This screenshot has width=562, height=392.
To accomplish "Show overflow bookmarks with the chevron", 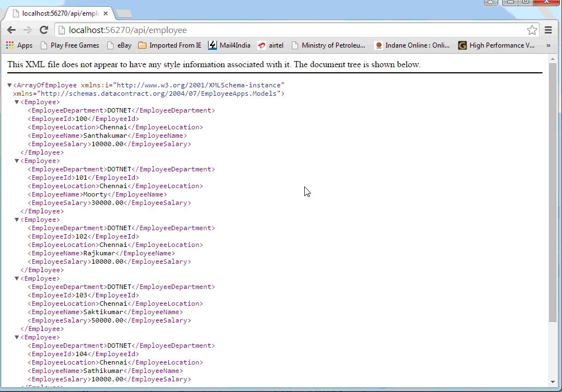I will point(548,45).
